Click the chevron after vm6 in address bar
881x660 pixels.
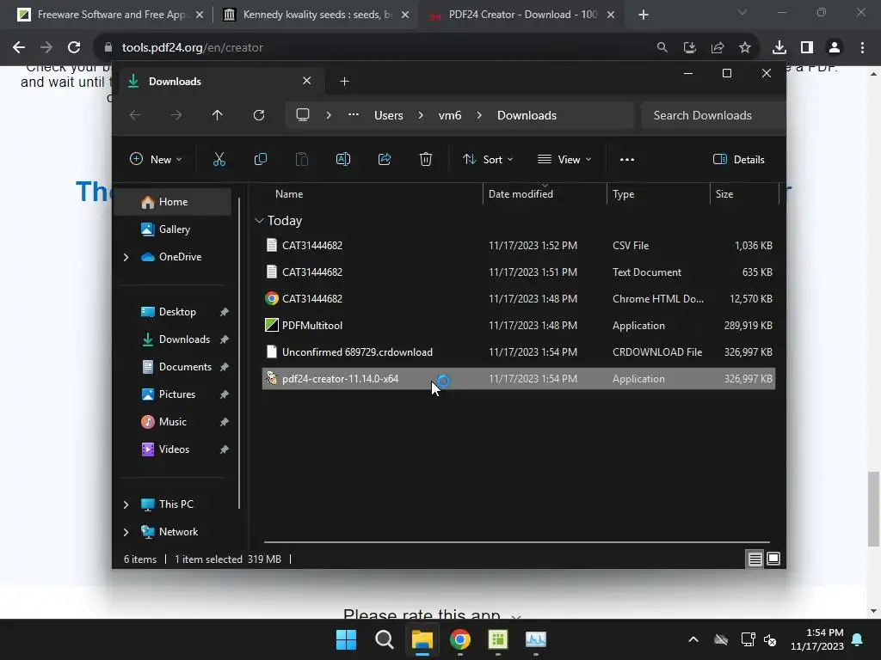tap(478, 115)
